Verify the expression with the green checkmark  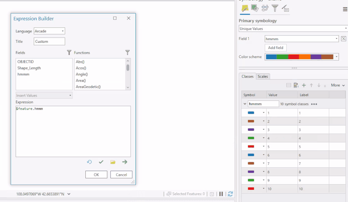click(101, 162)
